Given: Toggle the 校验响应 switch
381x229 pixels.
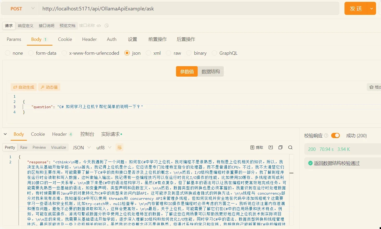Looking at the screenshot, I should point(335,135).
